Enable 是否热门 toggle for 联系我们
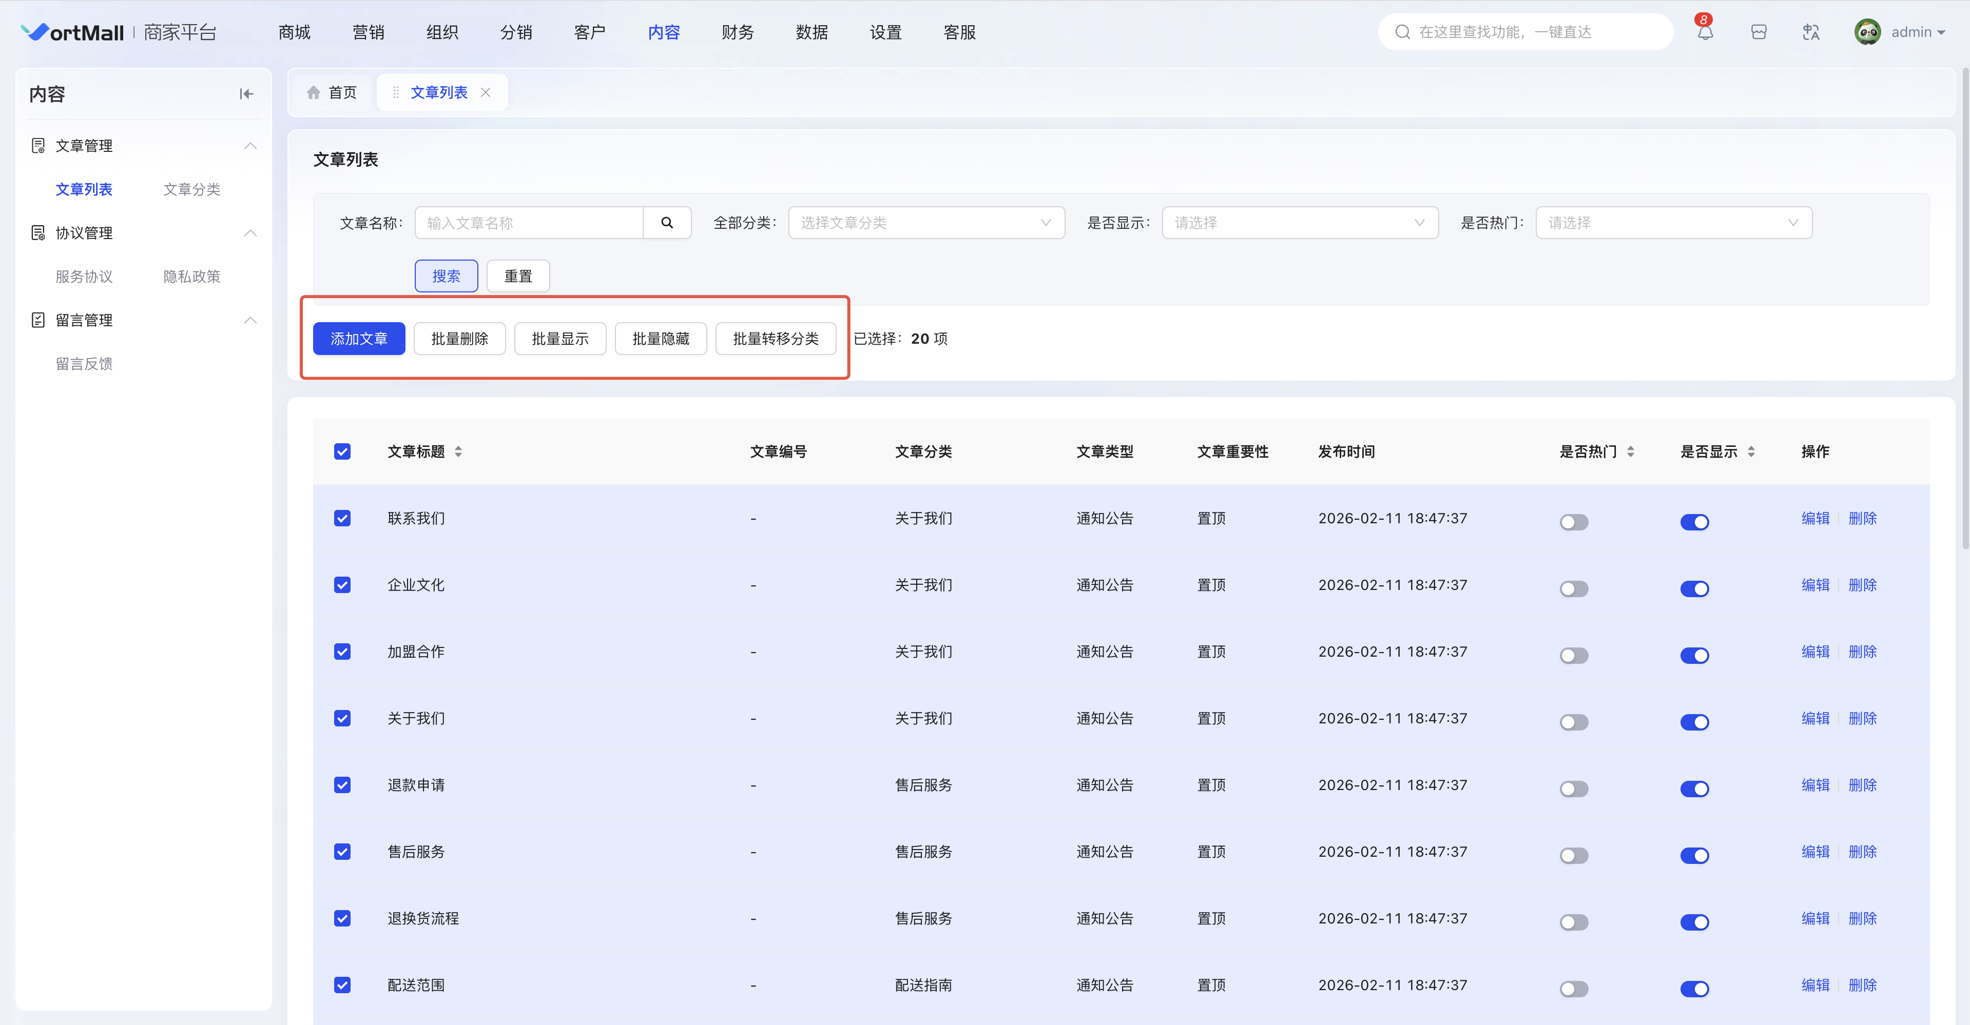1970x1025 pixels. pos(1574,522)
